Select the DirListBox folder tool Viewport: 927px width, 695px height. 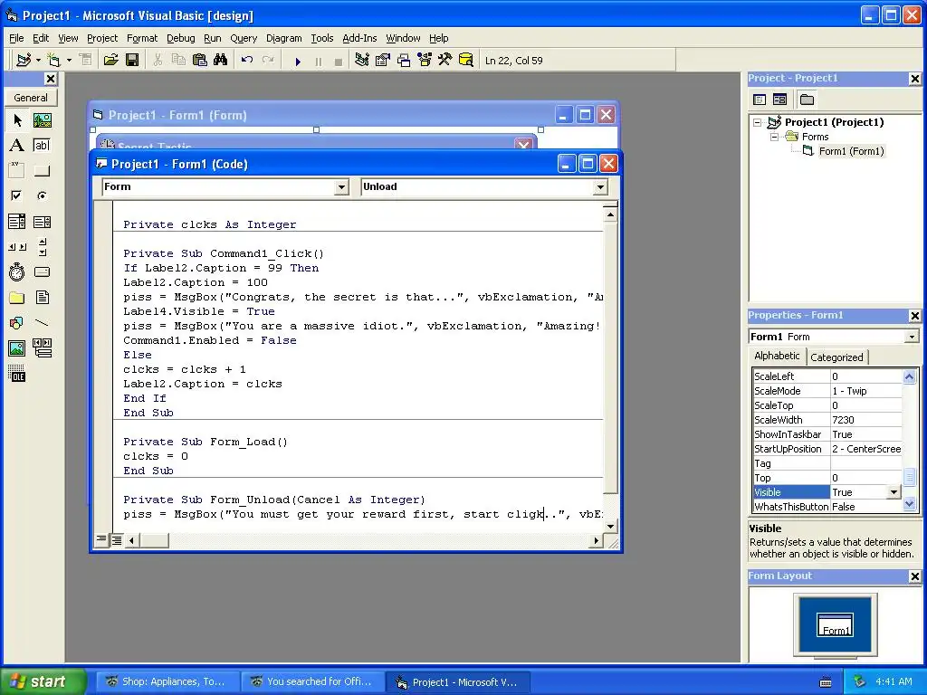tap(17, 297)
